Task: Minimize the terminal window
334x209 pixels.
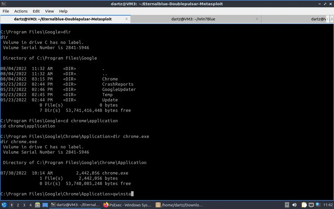Action: coord(320,4)
